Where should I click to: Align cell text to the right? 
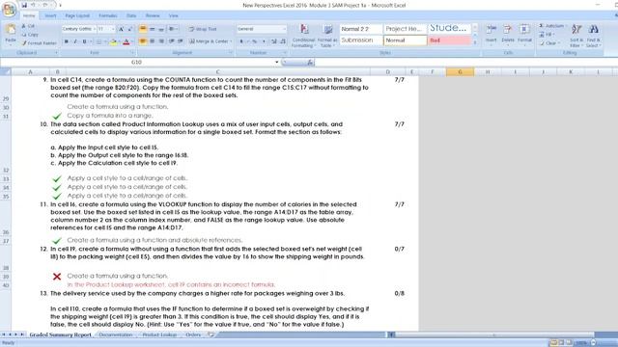(x=161, y=41)
